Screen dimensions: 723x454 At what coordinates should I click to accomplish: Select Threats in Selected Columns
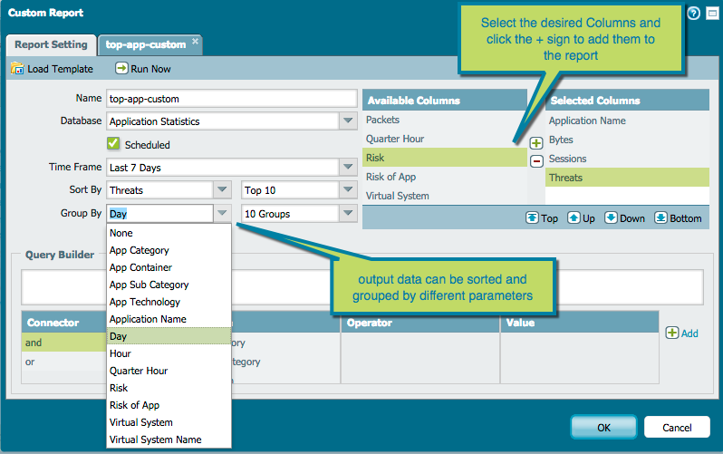click(x=627, y=178)
